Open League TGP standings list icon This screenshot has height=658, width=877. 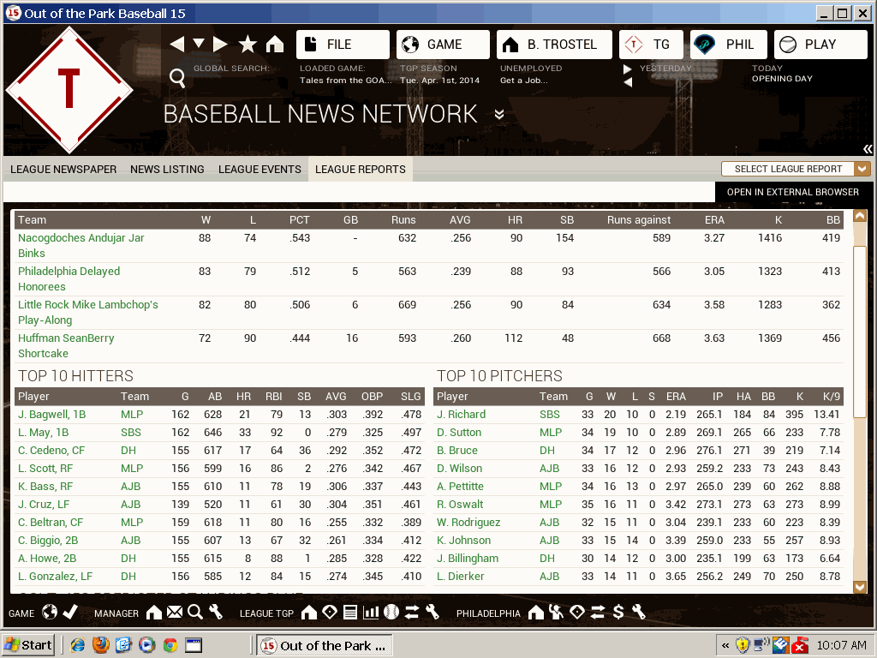click(350, 612)
